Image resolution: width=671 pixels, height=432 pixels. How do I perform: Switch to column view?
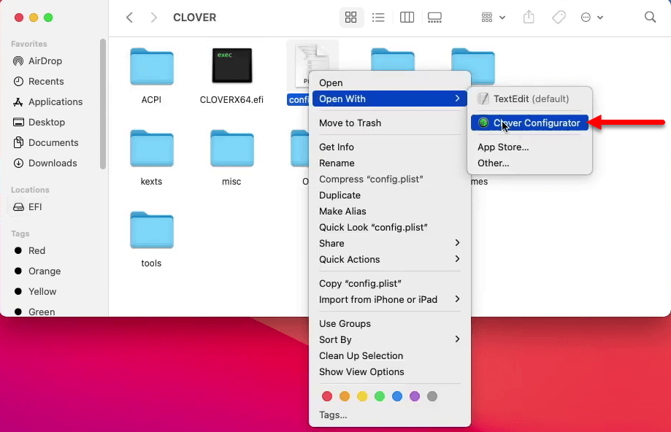407,18
